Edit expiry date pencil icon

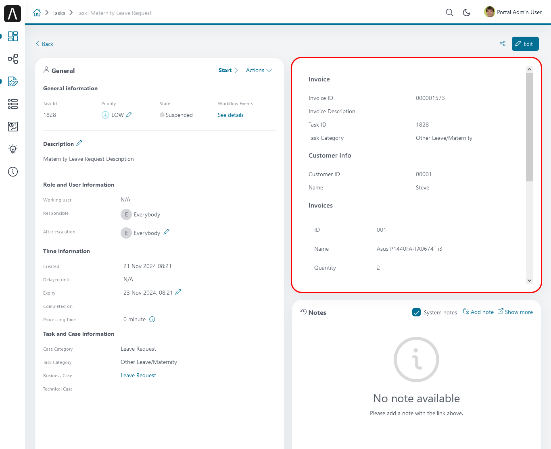178,292
